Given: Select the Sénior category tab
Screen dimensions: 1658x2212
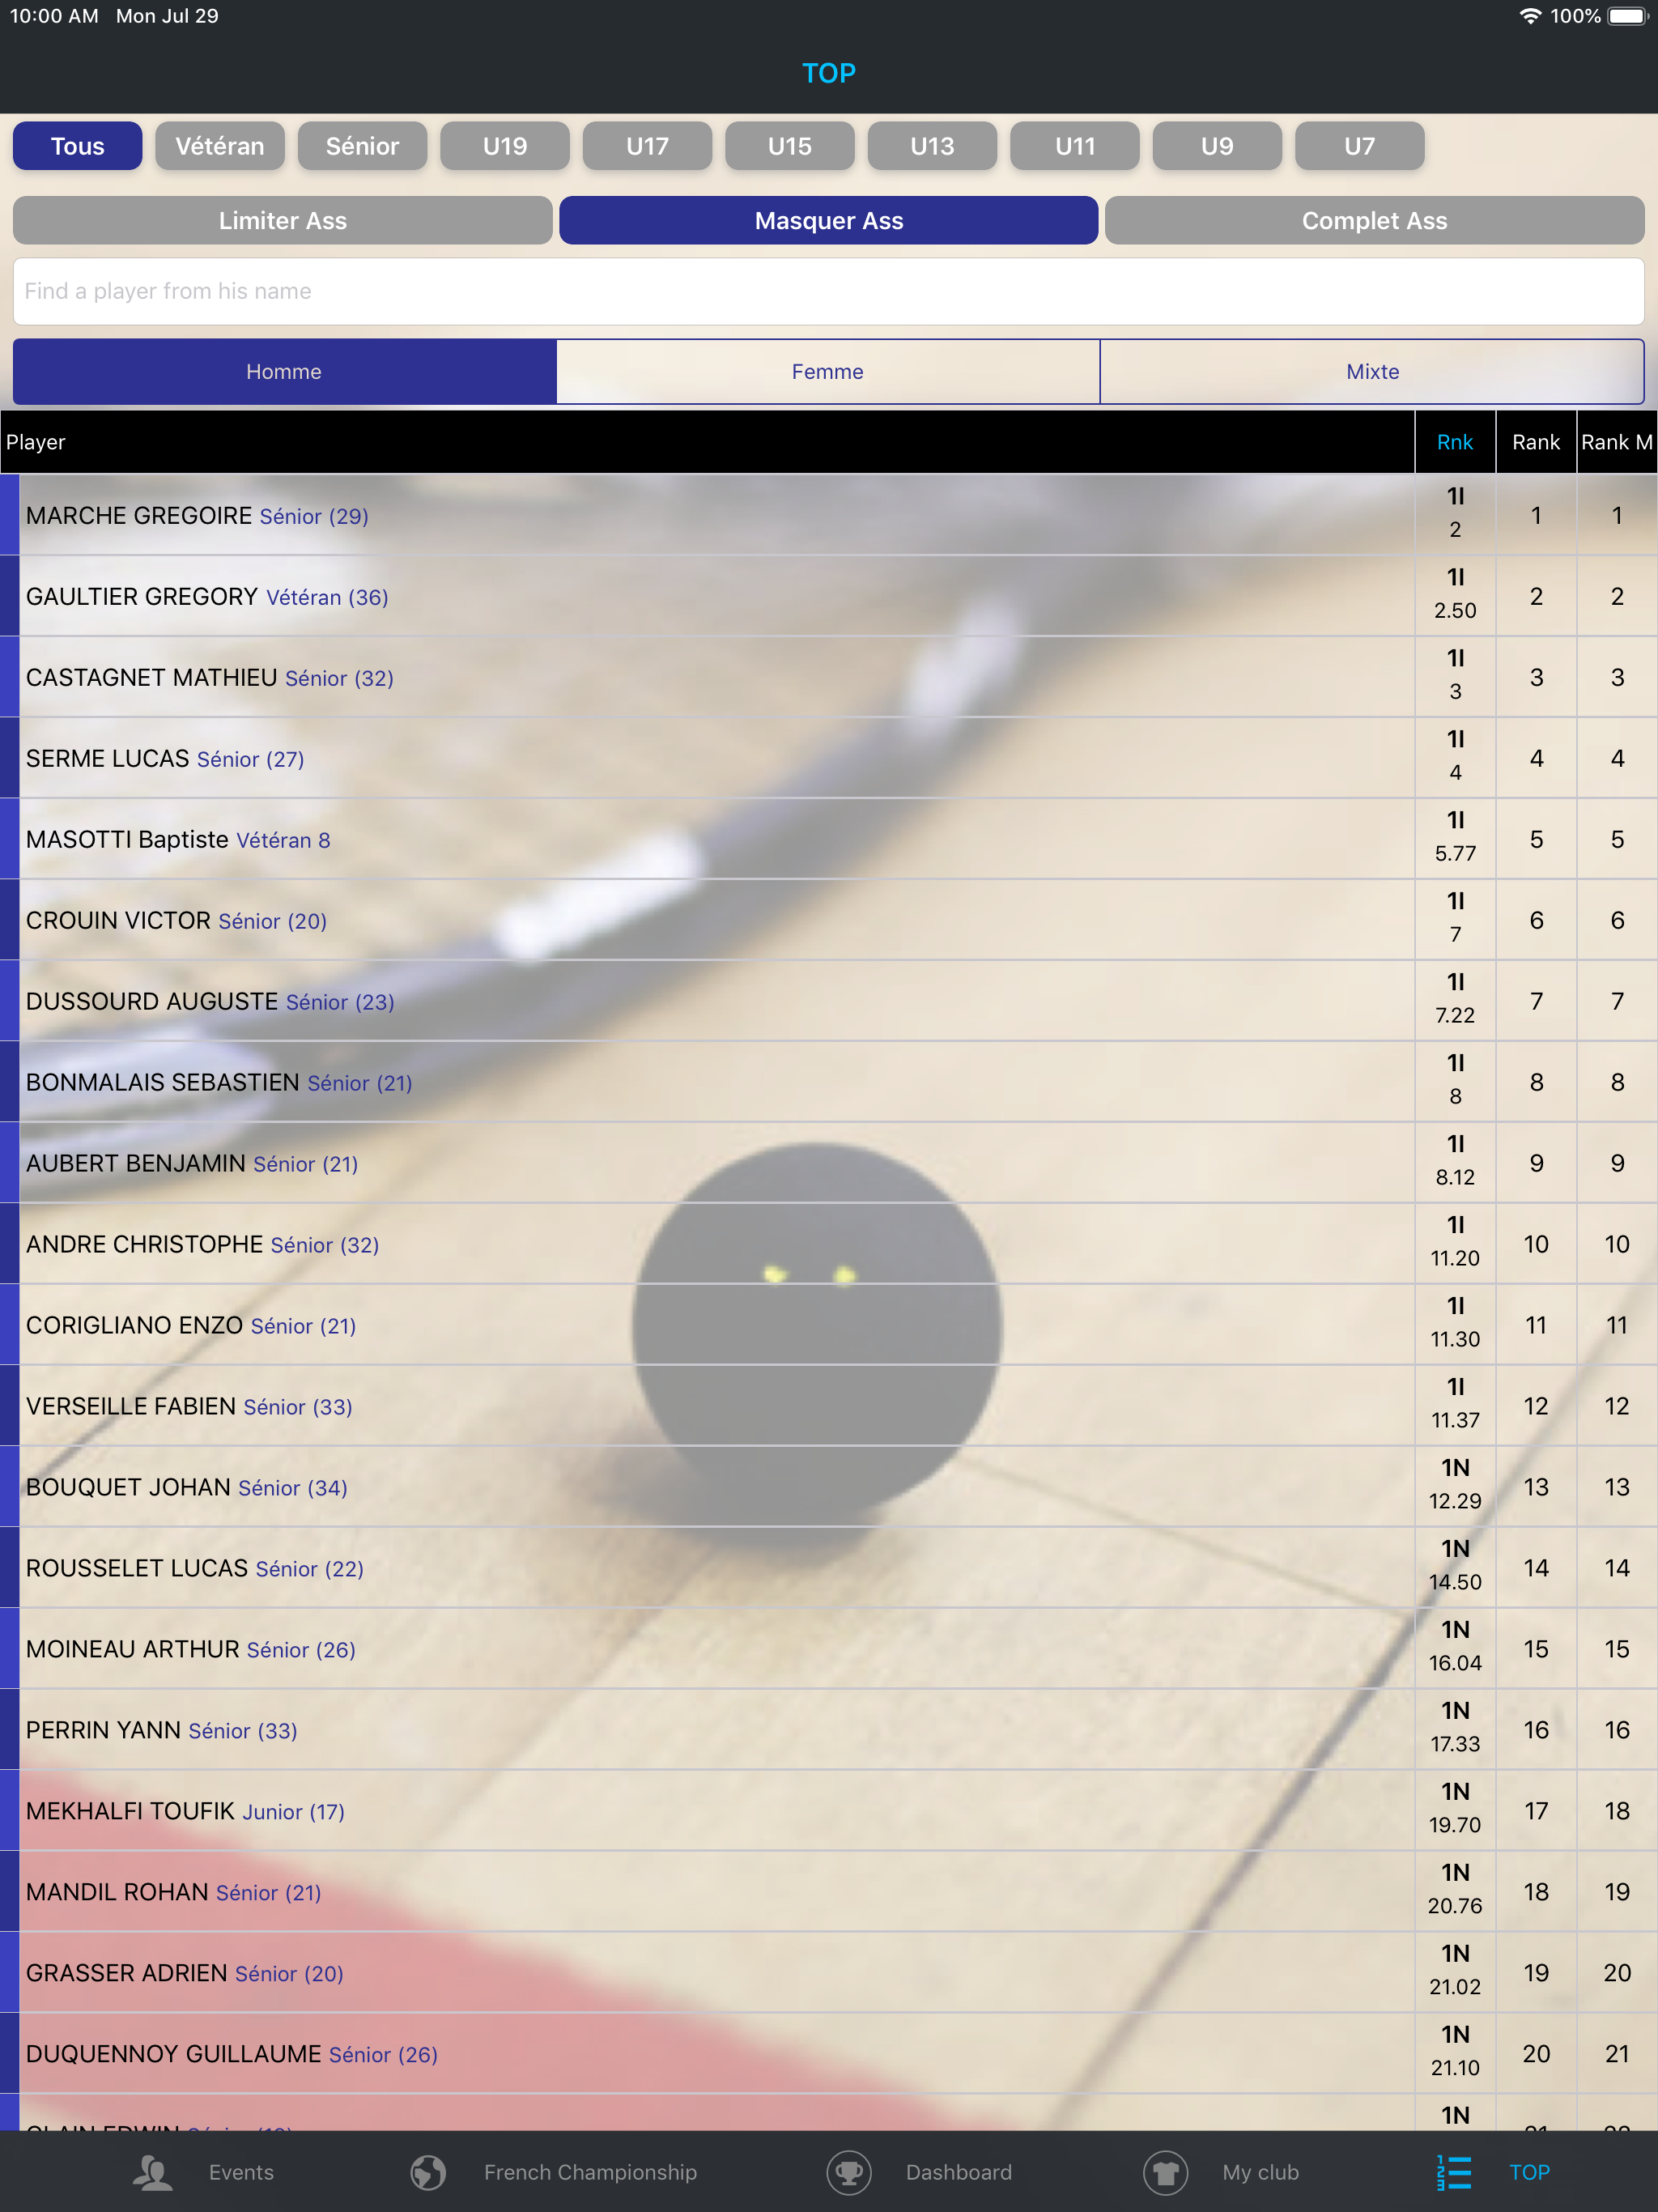Looking at the screenshot, I should (x=362, y=146).
